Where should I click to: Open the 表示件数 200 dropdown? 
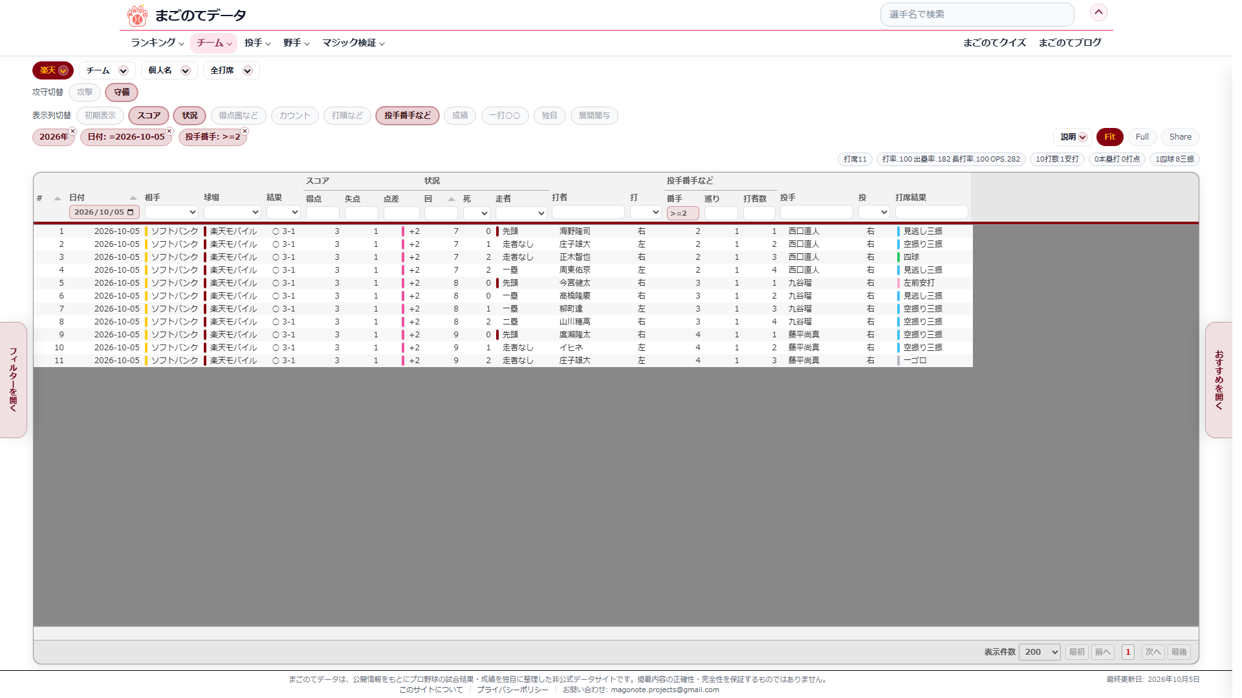point(1040,652)
